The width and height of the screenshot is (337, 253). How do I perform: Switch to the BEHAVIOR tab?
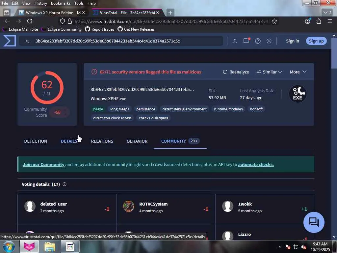tap(137, 141)
